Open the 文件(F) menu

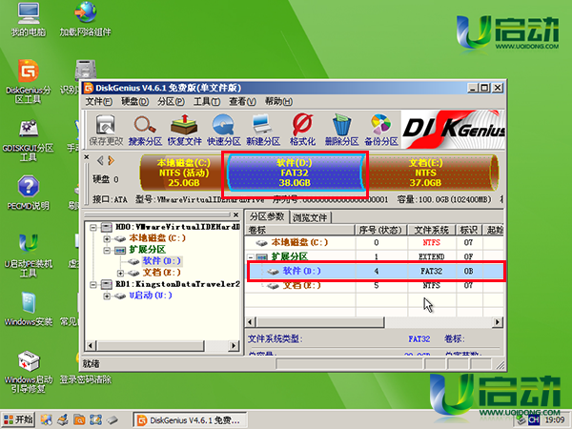[x=98, y=101]
